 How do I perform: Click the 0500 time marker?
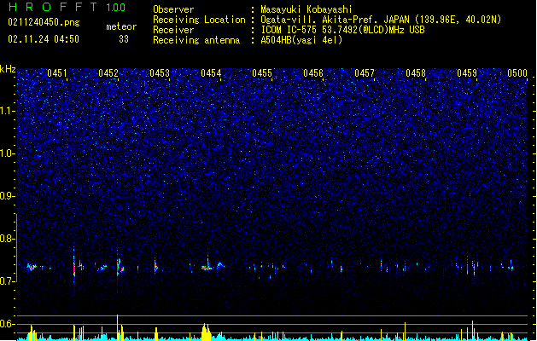517,73
